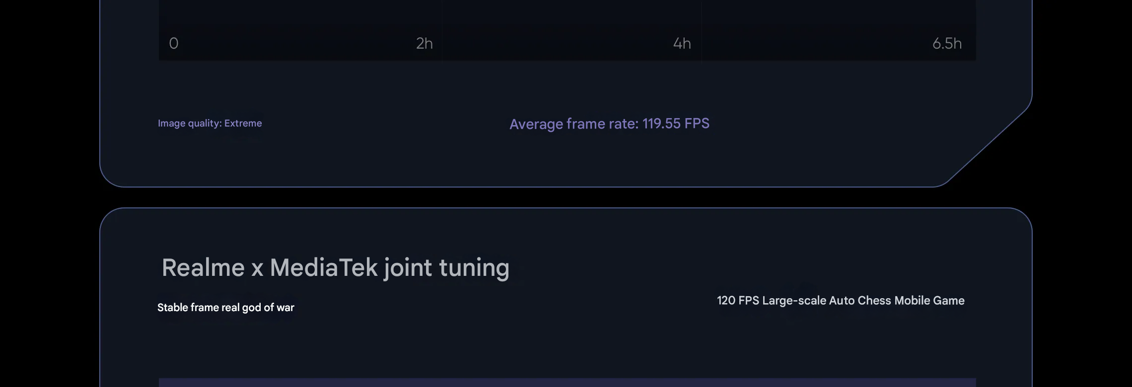
Task: Click the 120 FPS Large-scale Auto Chess caption
Action: pos(841,301)
